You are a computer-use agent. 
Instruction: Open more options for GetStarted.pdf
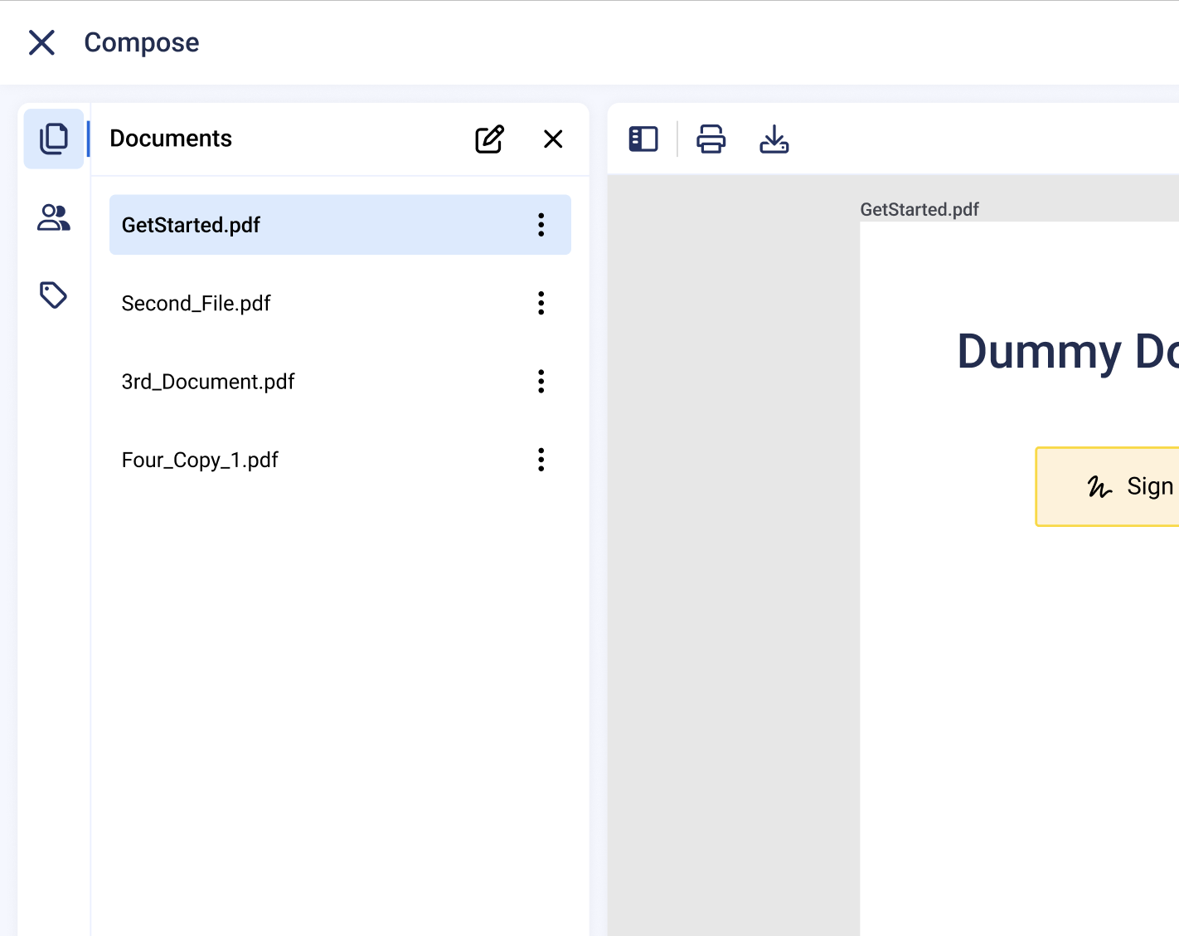coord(541,225)
